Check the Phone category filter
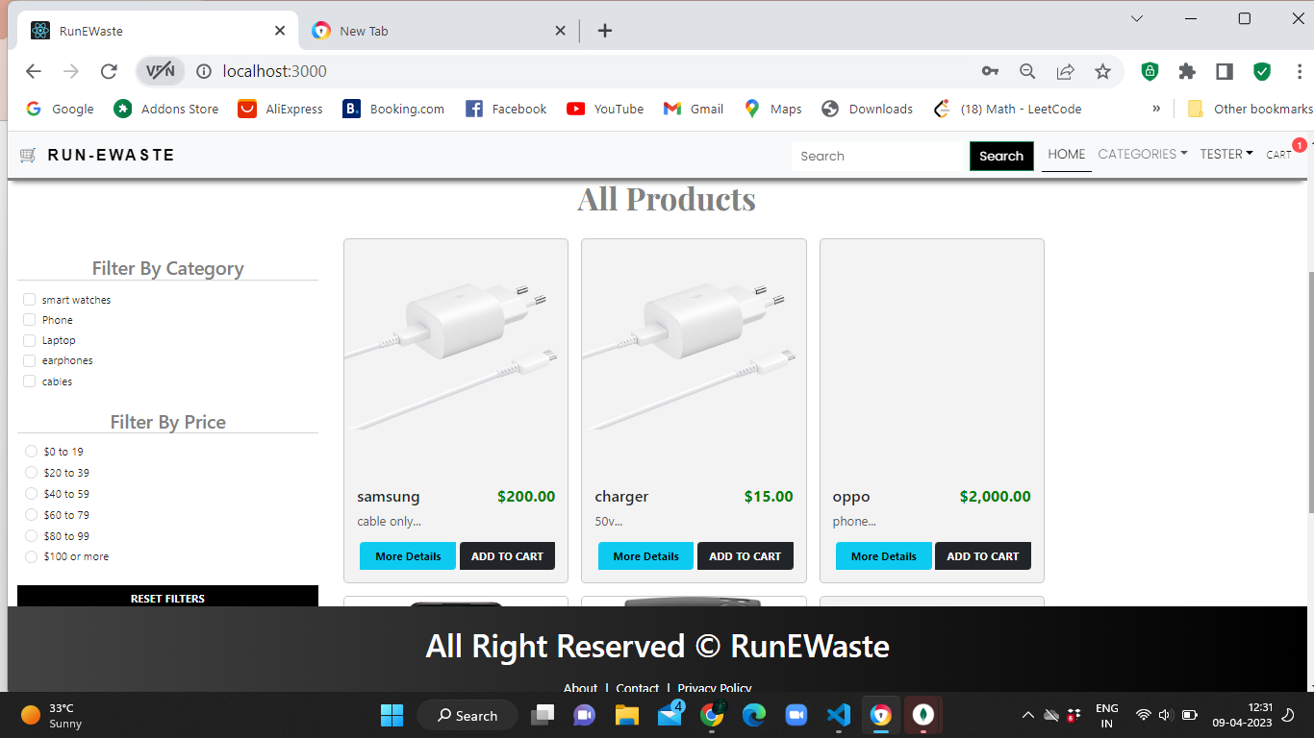 pos(30,320)
